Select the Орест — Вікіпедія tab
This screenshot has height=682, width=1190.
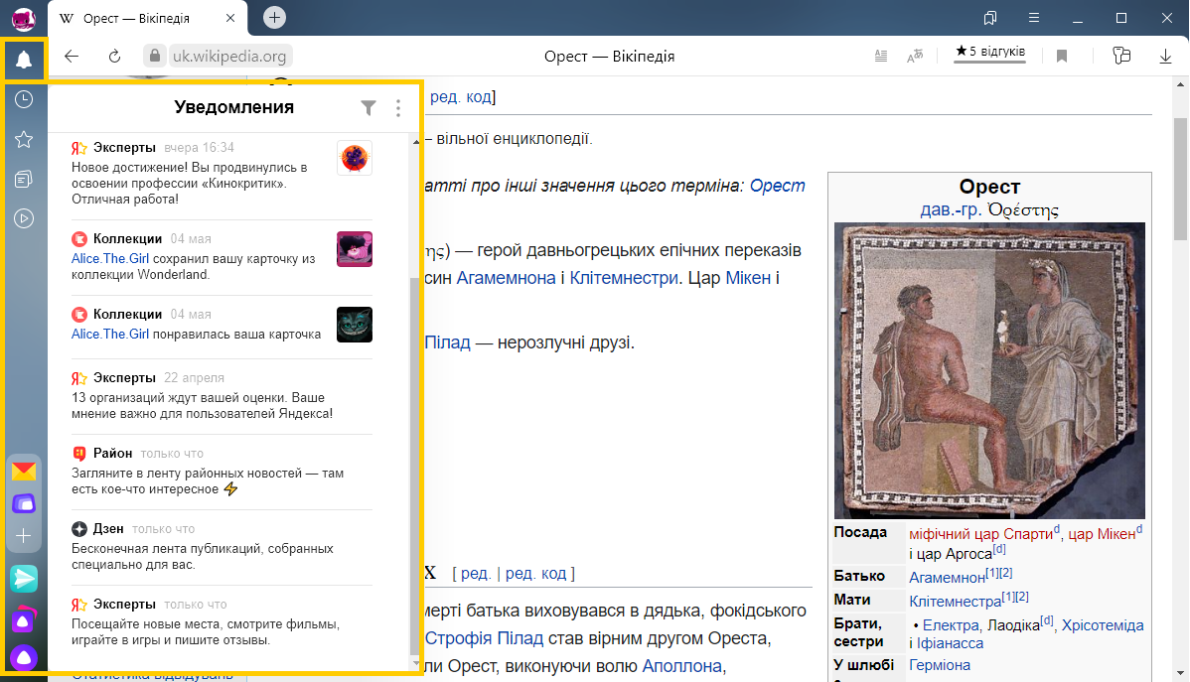tap(148, 18)
